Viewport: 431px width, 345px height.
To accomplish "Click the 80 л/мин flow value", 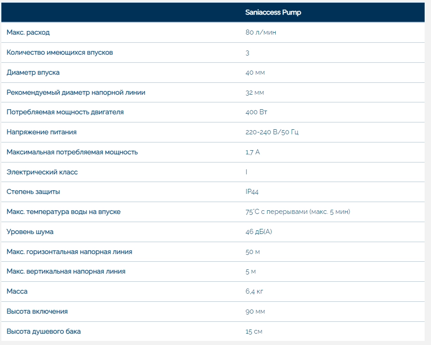I will (x=261, y=32).
